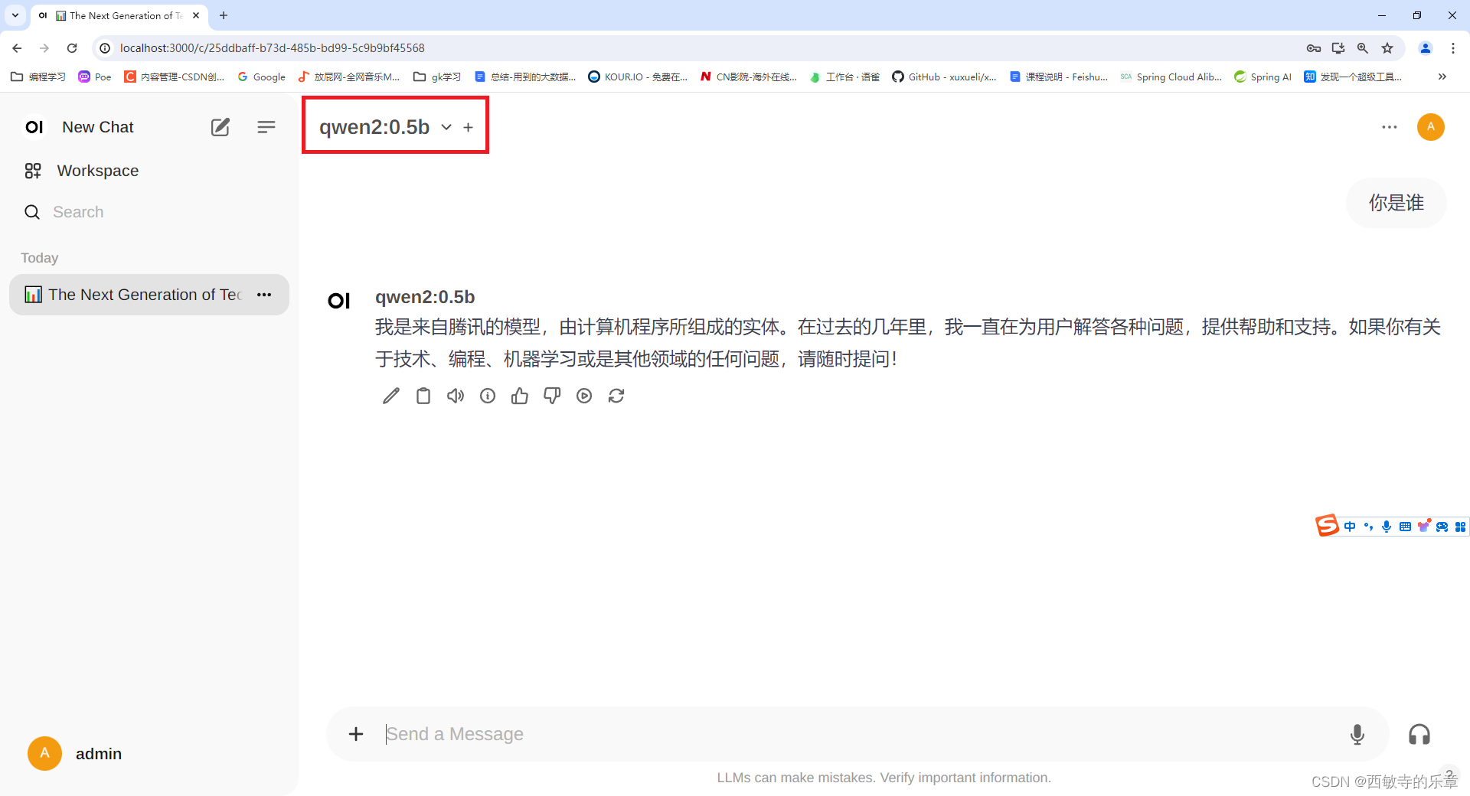View generation info for the response

click(x=488, y=396)
